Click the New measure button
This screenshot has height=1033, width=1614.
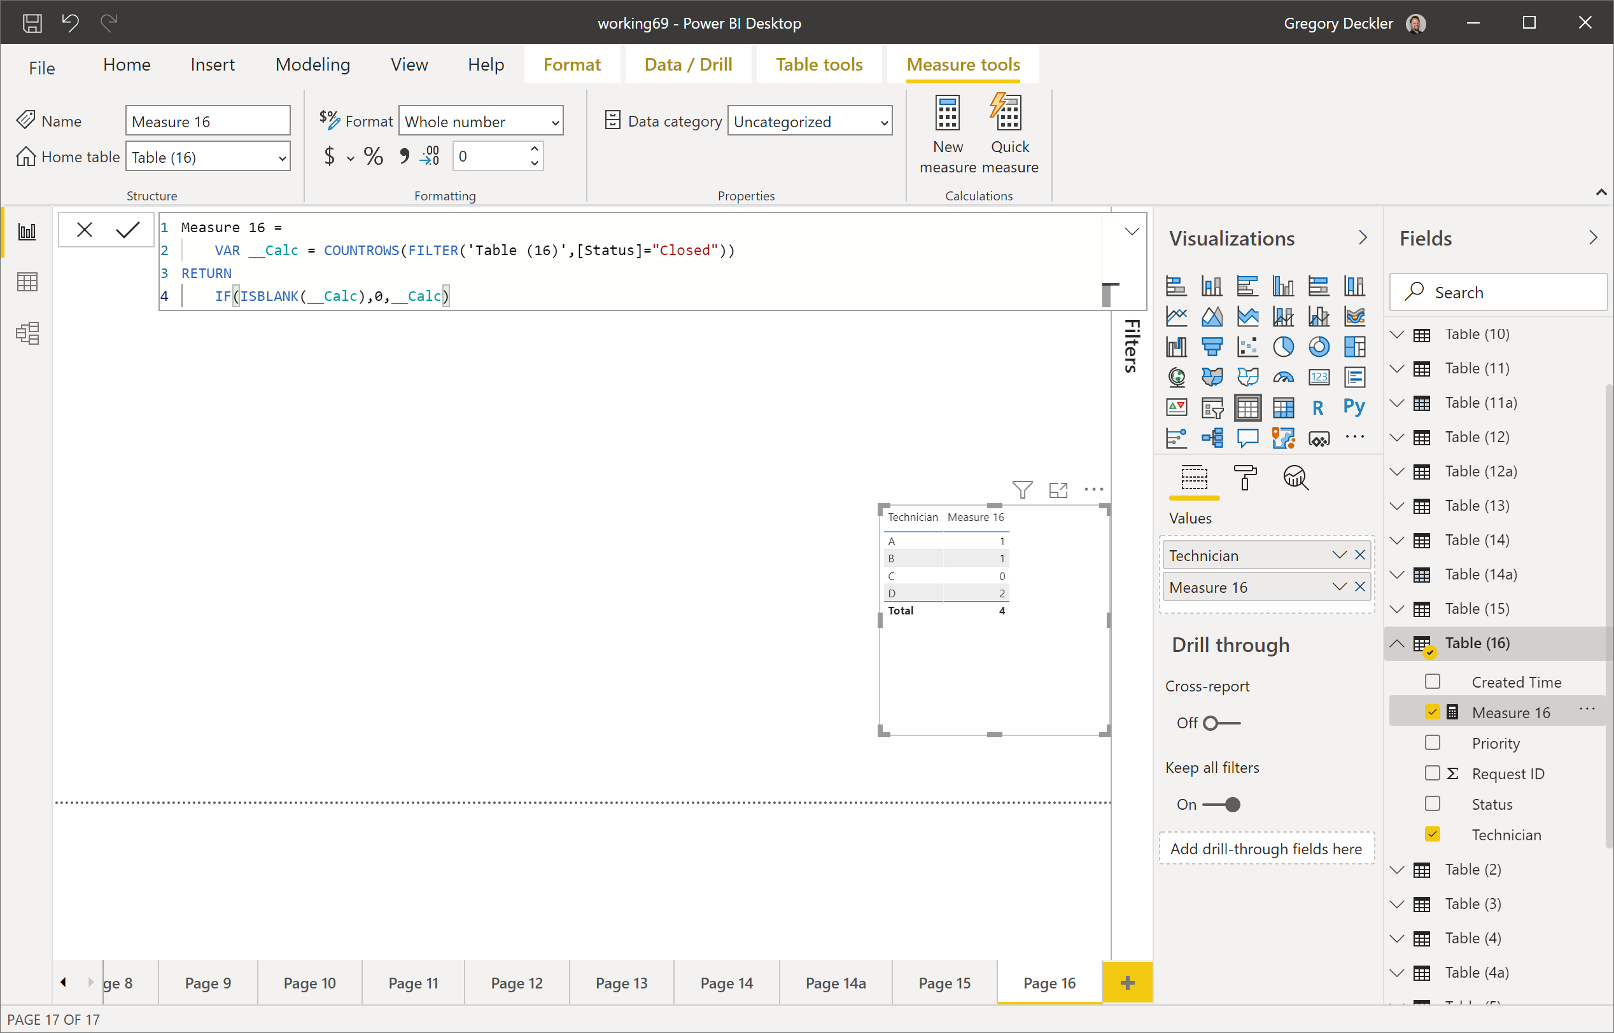pos(948,134)
